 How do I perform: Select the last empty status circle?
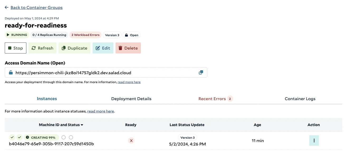coord(71,137)
